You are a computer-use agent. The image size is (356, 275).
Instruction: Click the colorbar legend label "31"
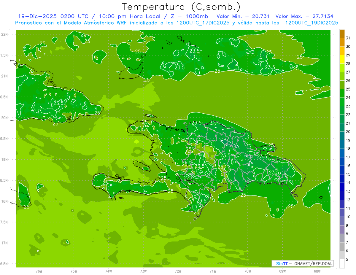[x=348, y=38]
